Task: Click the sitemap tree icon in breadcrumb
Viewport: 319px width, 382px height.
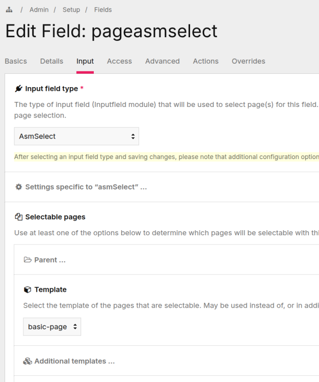Action: [8, 10]
